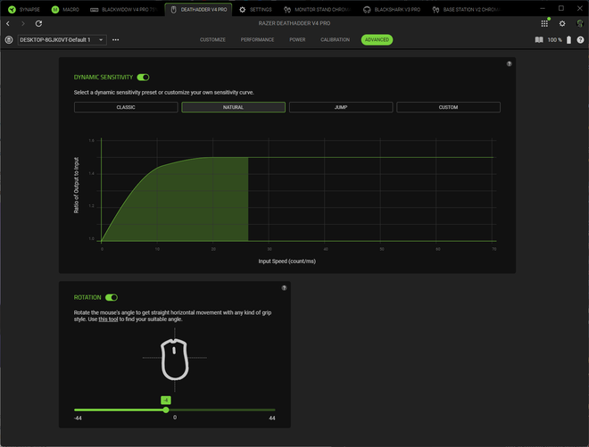
Task: Go to the Calibration section
Action: (x=335, y=39)
